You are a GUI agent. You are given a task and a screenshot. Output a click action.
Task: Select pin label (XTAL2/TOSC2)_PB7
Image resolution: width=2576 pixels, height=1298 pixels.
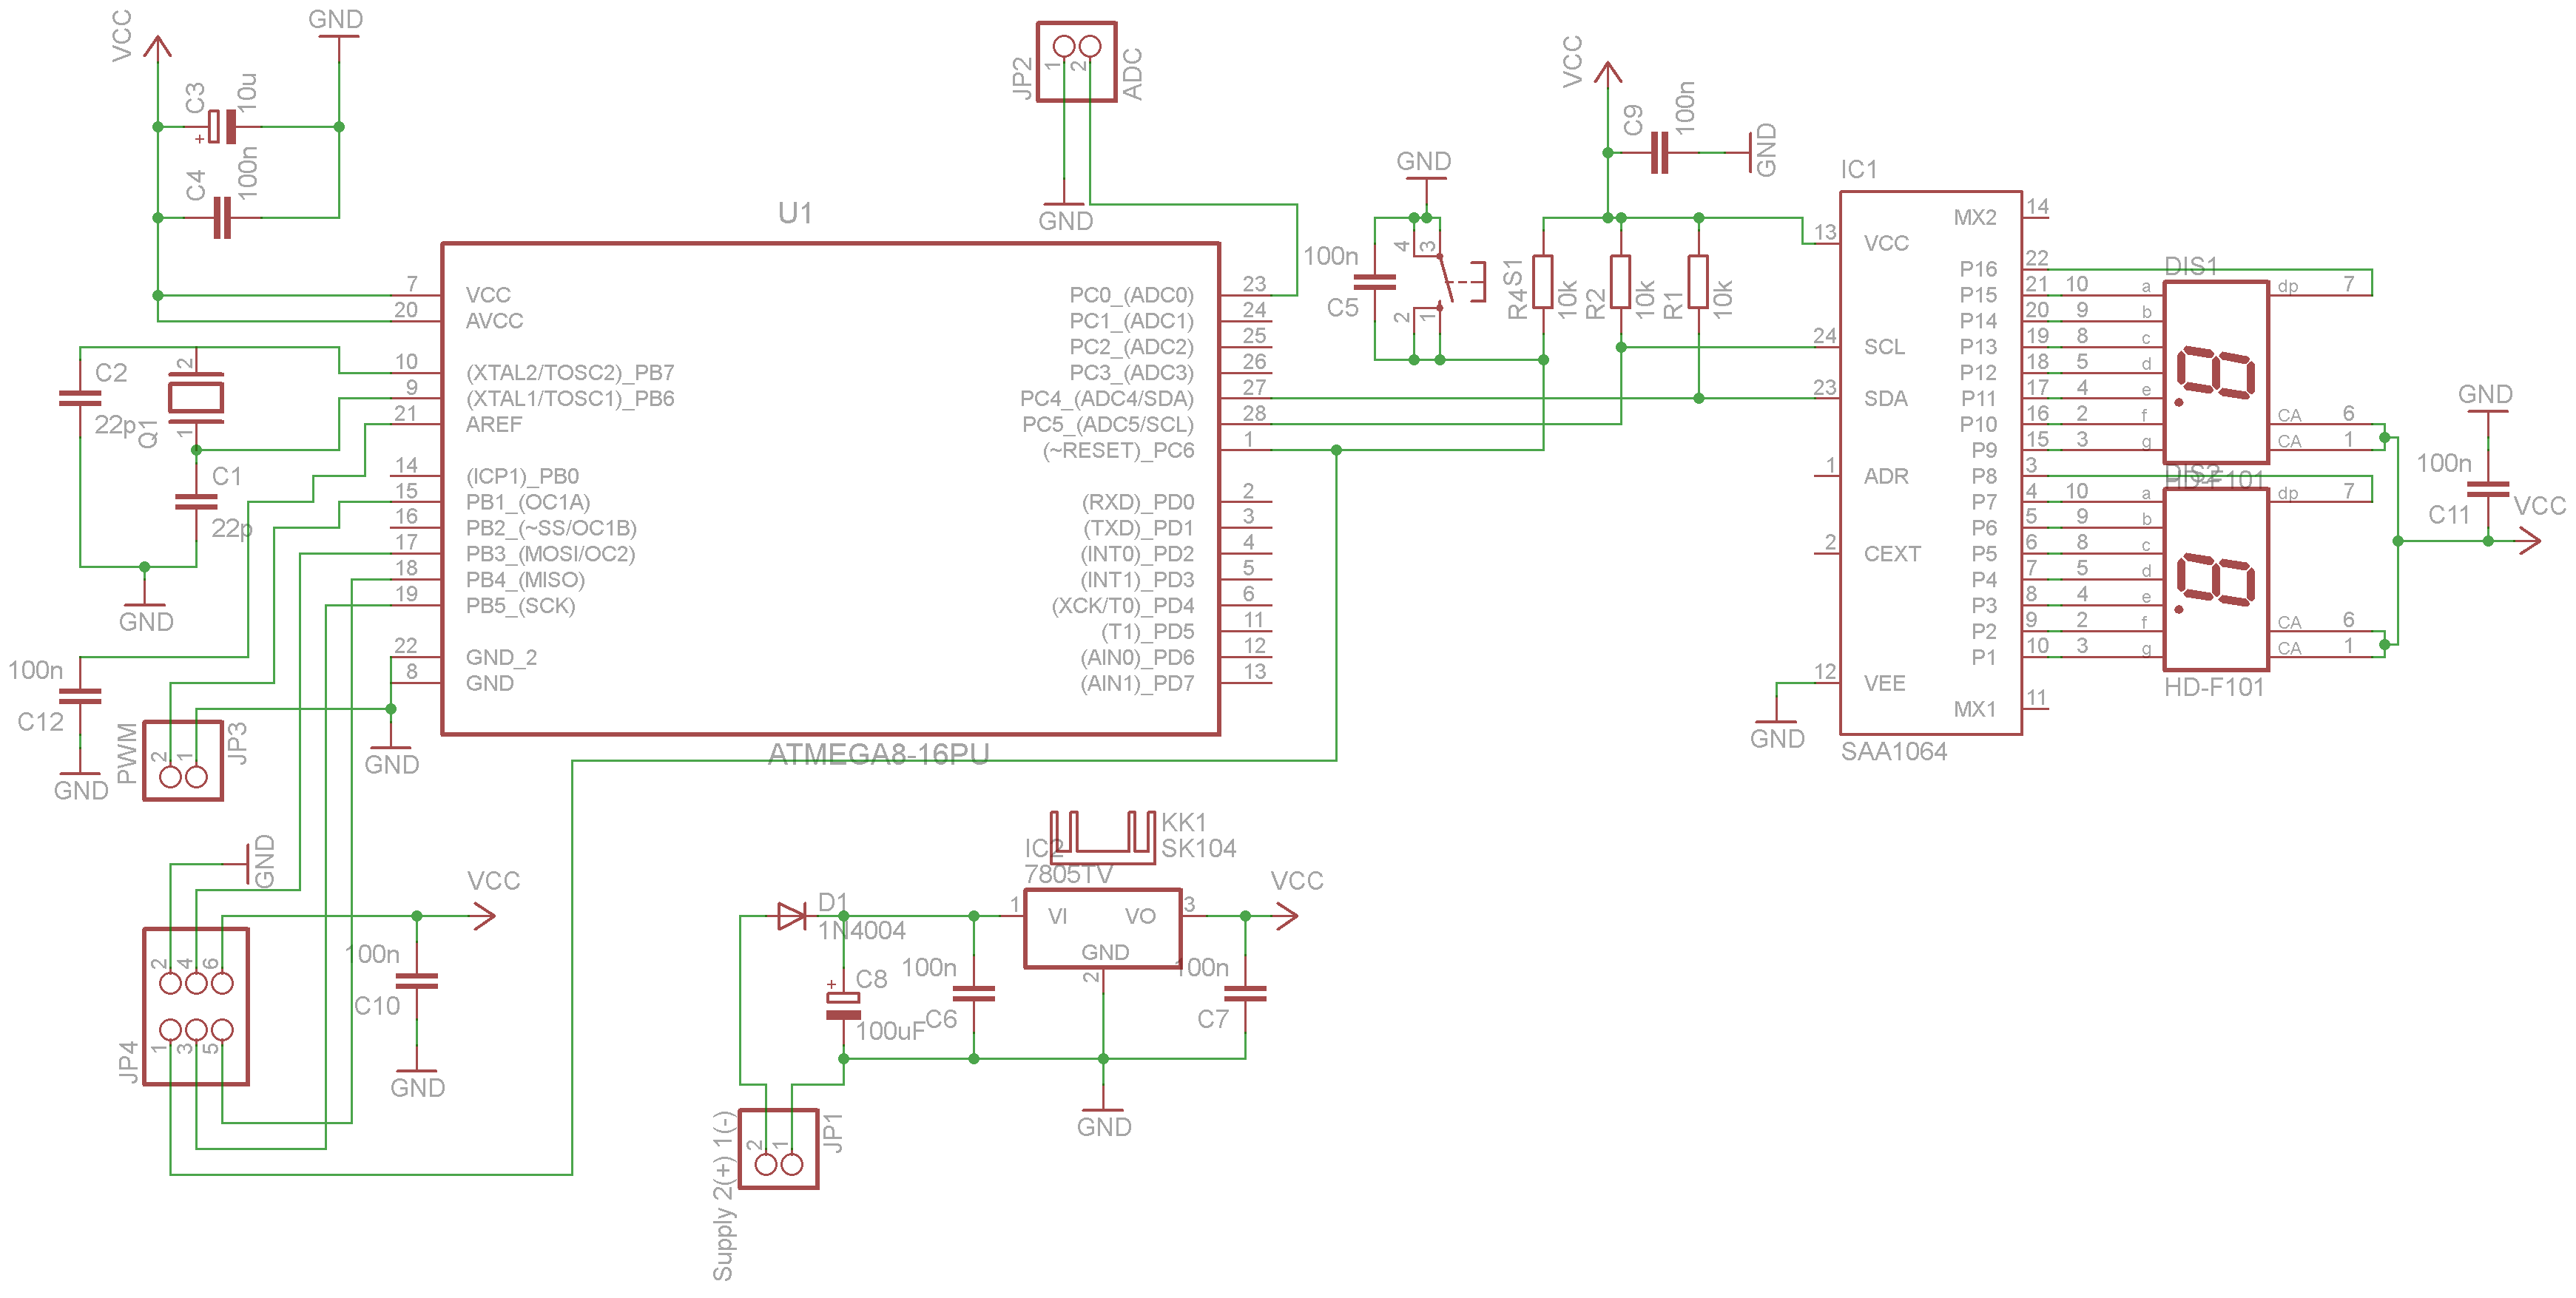tap(570, 372)
